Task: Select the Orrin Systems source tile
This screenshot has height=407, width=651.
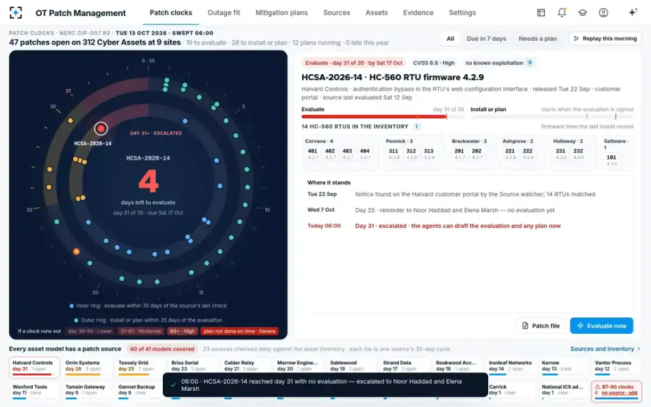Action: tap(87, 367)
